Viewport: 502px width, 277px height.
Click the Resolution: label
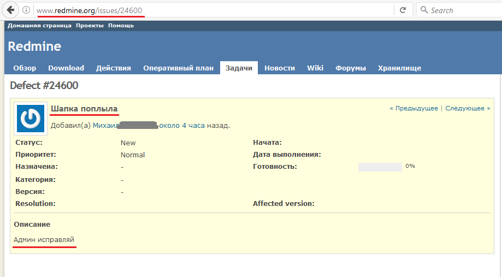click(36, 204)
